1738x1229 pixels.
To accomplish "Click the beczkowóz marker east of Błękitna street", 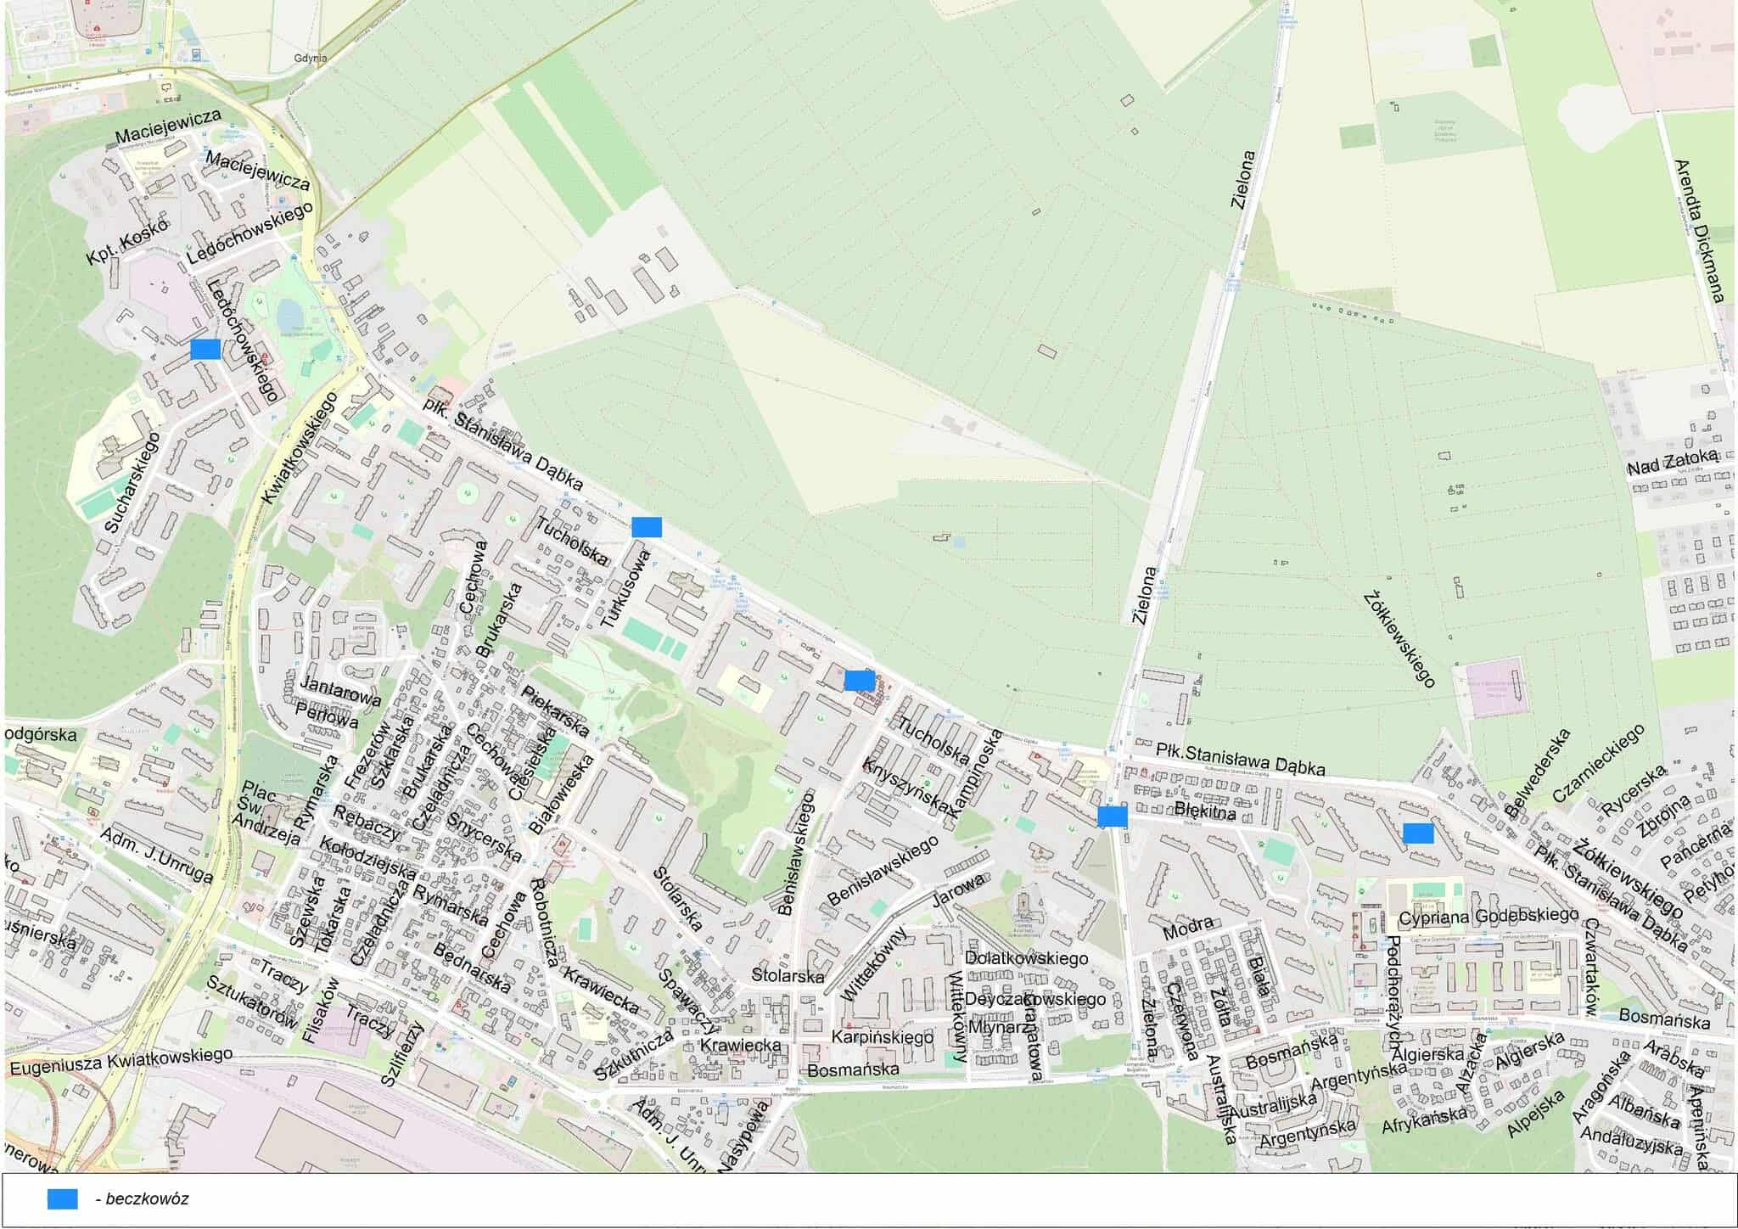I will coord(1418,833).
